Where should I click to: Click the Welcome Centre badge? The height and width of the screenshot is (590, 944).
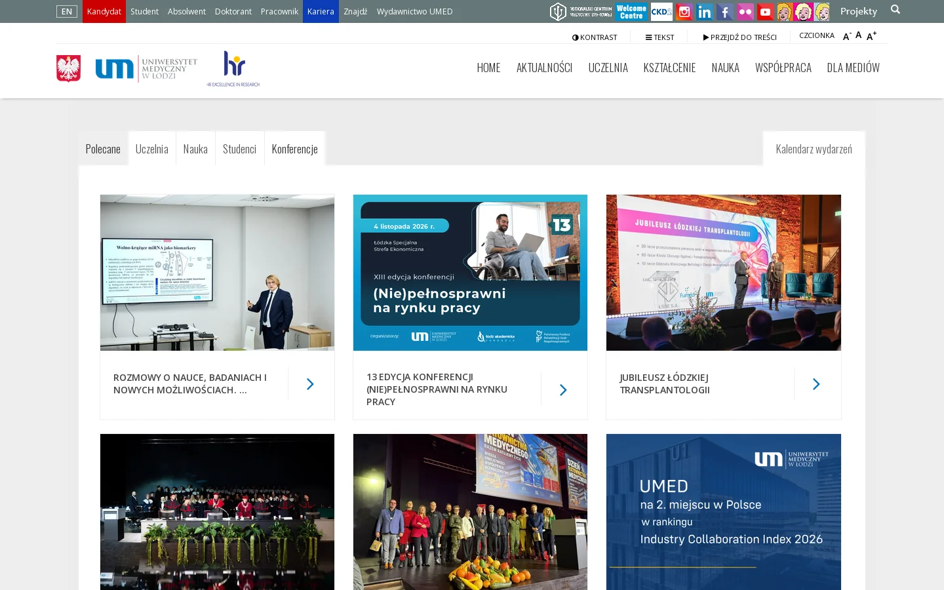(631, 11)
